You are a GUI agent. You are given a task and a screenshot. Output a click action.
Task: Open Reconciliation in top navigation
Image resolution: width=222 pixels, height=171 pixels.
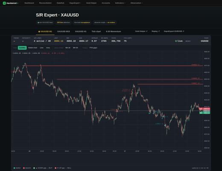point(45,3)
